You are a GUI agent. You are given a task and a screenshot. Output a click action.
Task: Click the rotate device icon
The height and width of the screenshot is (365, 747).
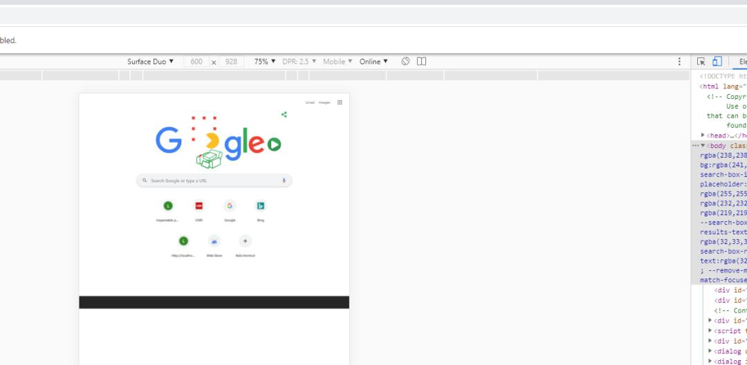pos(405,62)
